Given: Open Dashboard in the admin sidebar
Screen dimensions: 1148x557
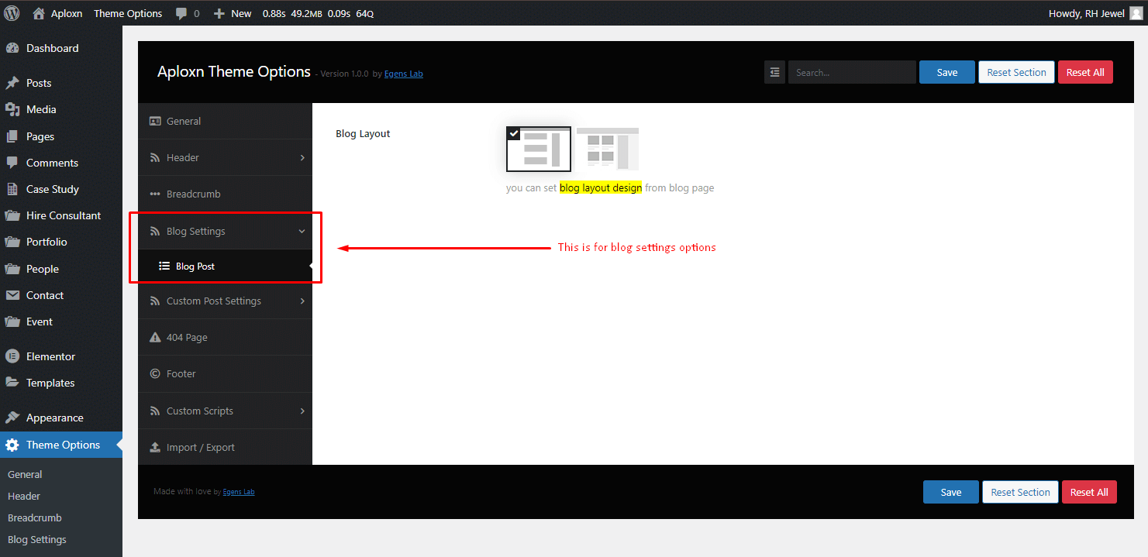Looking at the screenshot, I should [x=61, y=48].
